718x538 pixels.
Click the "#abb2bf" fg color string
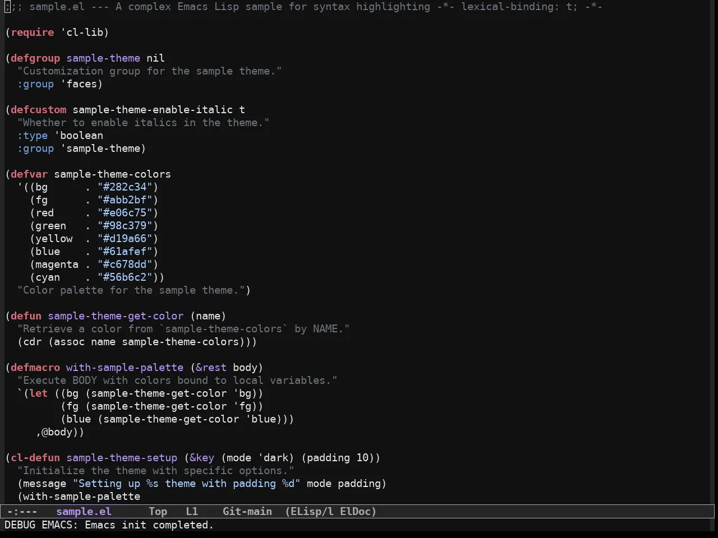click(x=125, y=200)
